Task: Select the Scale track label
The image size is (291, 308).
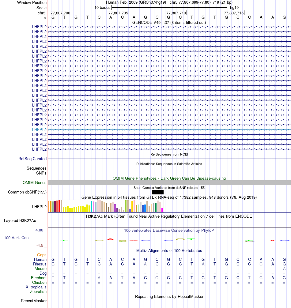Action: [41, 8]
